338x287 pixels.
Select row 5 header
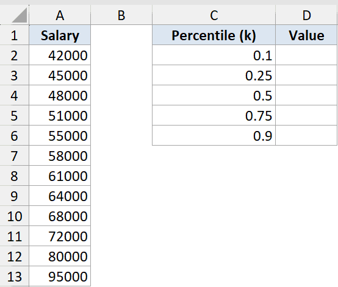pyautogui.click(x=14, y=115)
